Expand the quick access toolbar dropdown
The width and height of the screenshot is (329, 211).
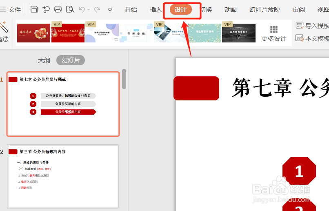click(x=110, y=10)
